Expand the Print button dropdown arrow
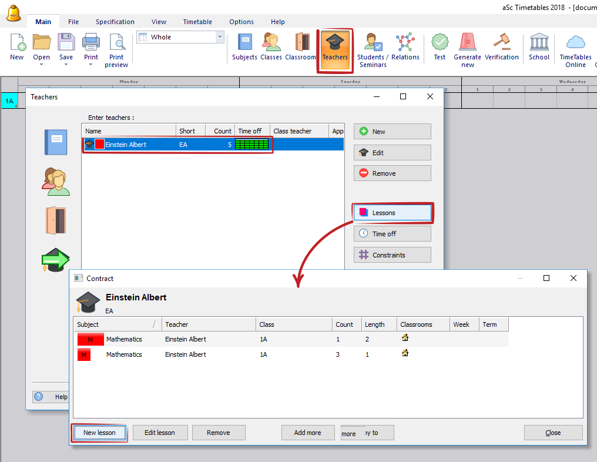Screen dimensions: 597x462 pos(91,64)
